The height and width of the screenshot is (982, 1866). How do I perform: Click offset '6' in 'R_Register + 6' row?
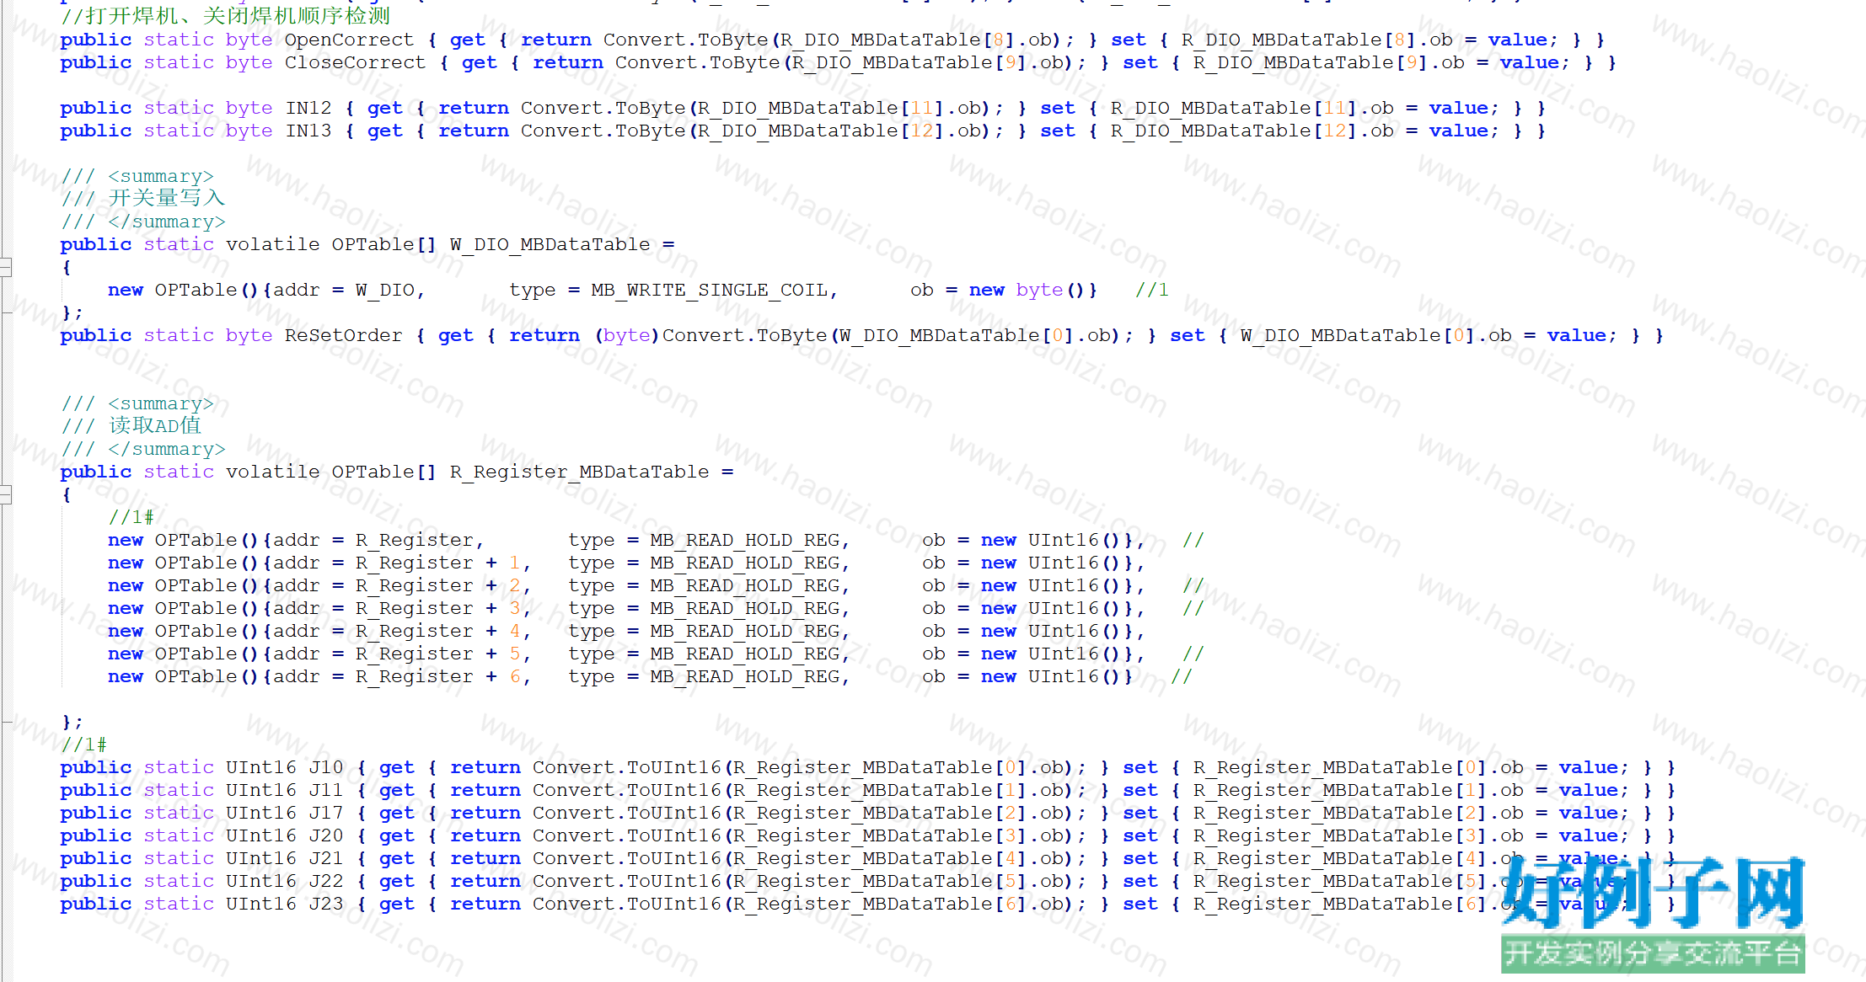(514, 676)
